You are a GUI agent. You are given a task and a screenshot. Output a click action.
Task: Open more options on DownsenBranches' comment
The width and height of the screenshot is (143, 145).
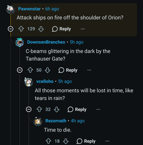[89, 70]
